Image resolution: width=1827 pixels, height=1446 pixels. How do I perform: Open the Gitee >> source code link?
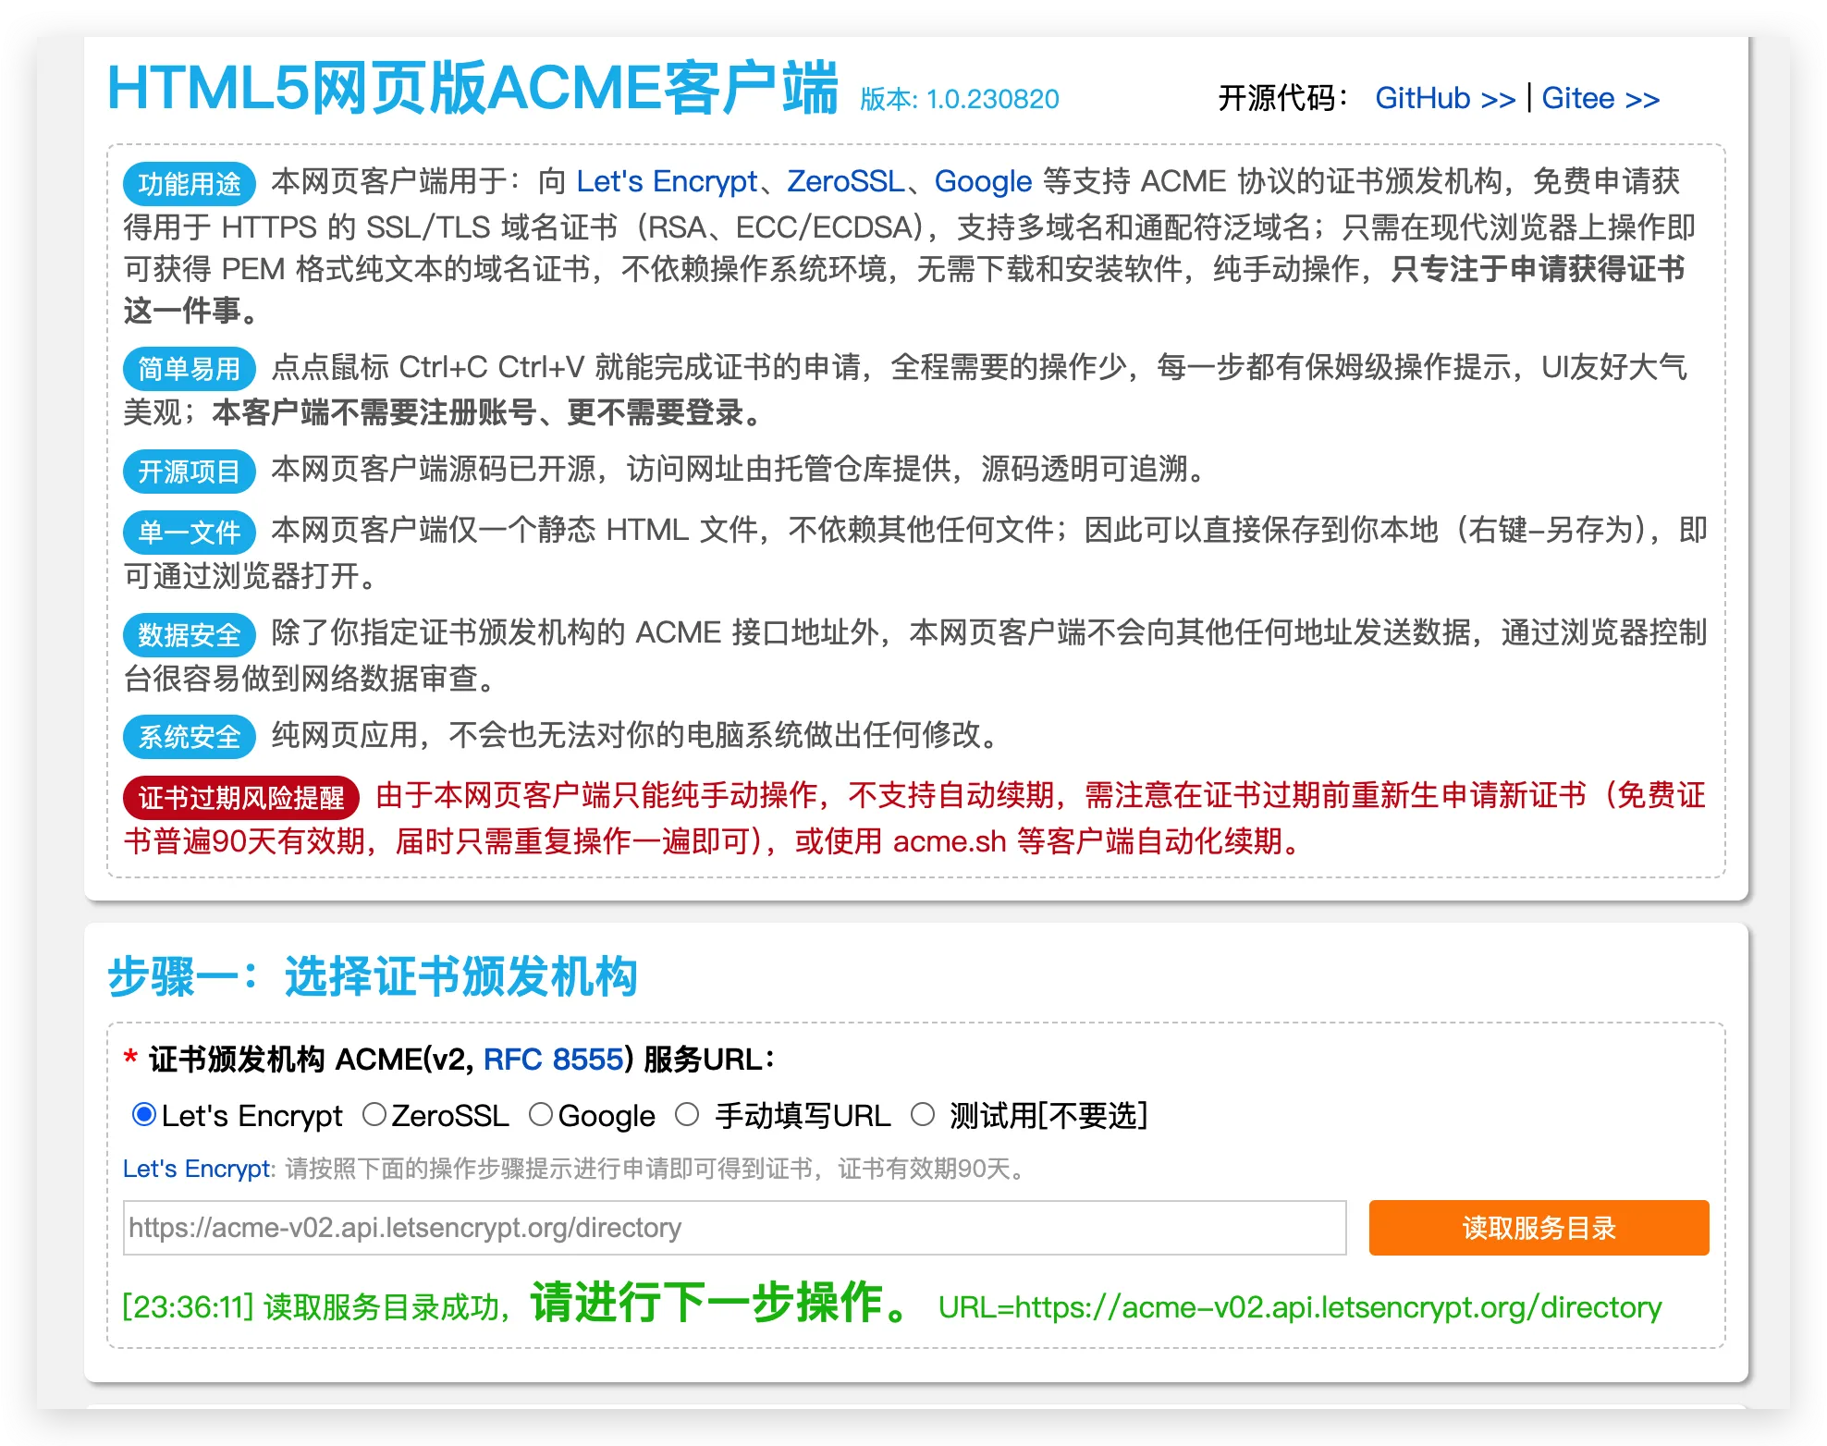tap(1600, 98)
